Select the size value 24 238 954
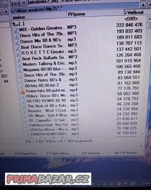Viewport: 151px width, 190px height. 127,109
